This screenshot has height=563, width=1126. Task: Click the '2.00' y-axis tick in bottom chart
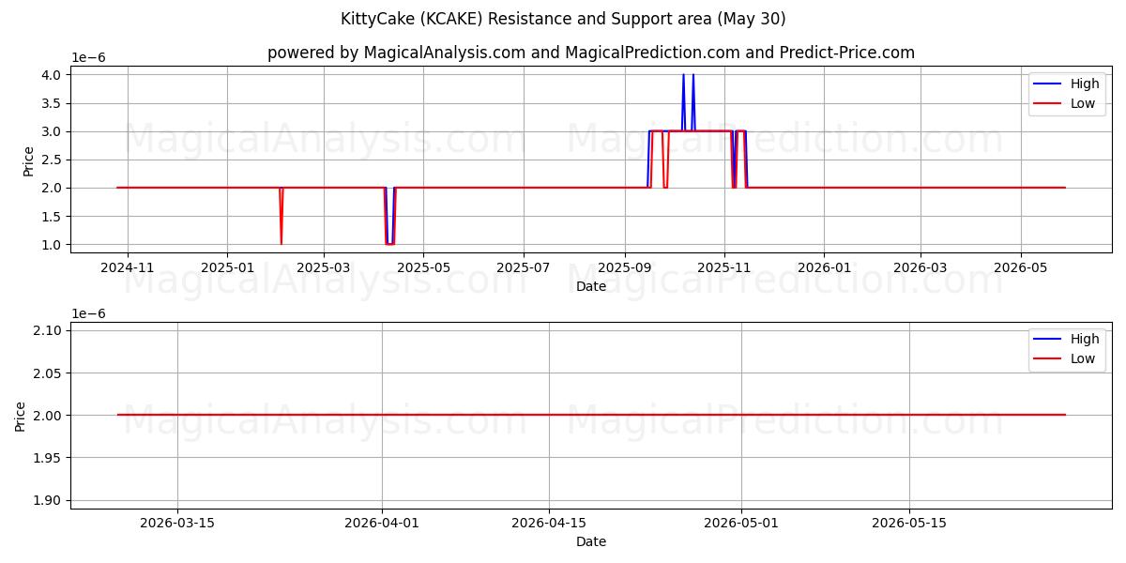pos(47,416)
